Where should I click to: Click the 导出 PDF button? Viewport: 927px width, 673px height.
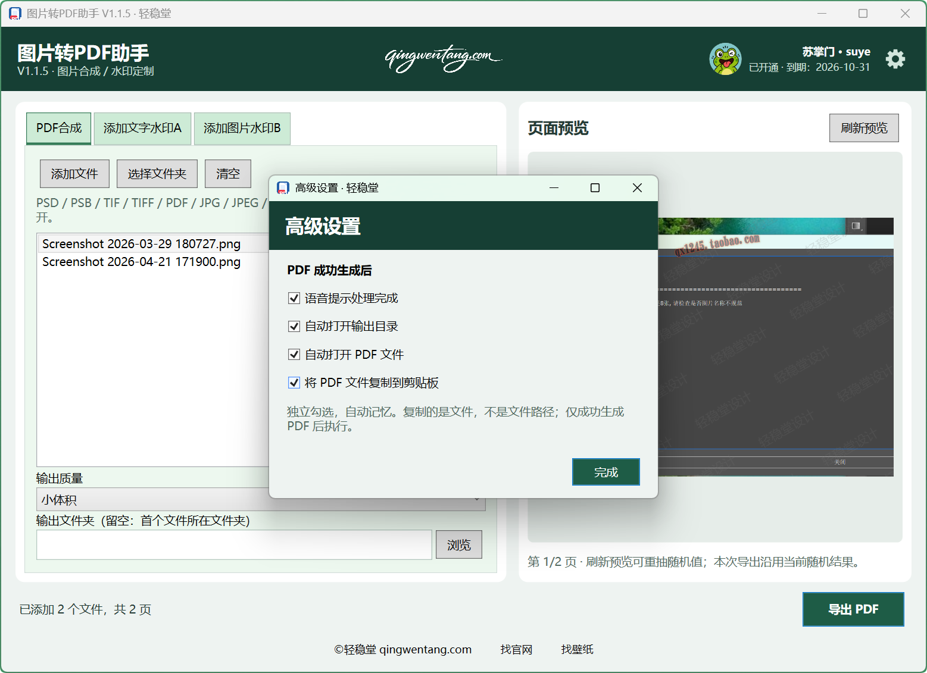(x=853, y=609)
